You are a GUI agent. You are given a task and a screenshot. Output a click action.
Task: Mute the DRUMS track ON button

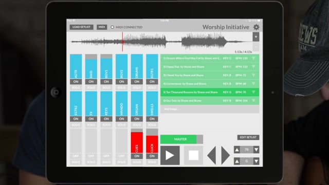click(x=137, y=82)
